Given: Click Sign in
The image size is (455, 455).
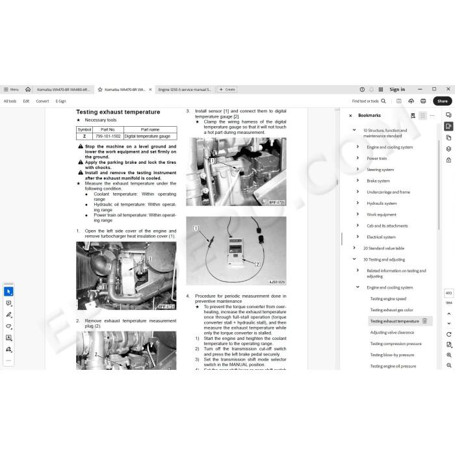Looking at the screenshot, I should [x=397, y=90].
